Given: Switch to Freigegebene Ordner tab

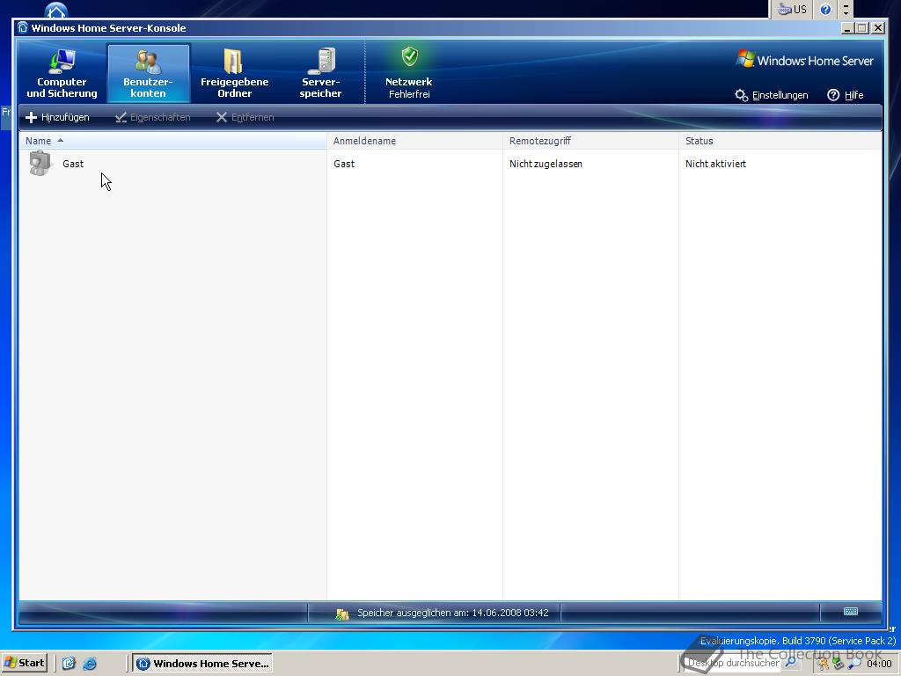Looking at the screenshot, I should click(234, 74).
